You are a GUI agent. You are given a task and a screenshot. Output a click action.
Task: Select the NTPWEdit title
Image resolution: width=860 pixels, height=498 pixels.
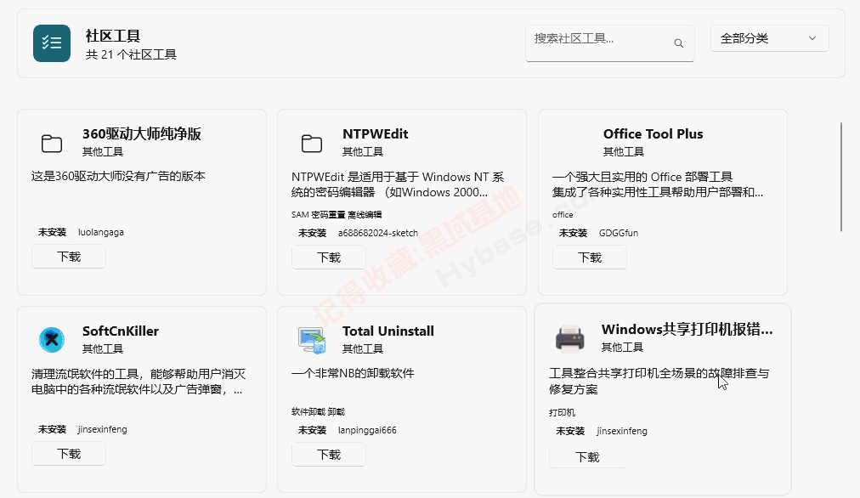375,133
